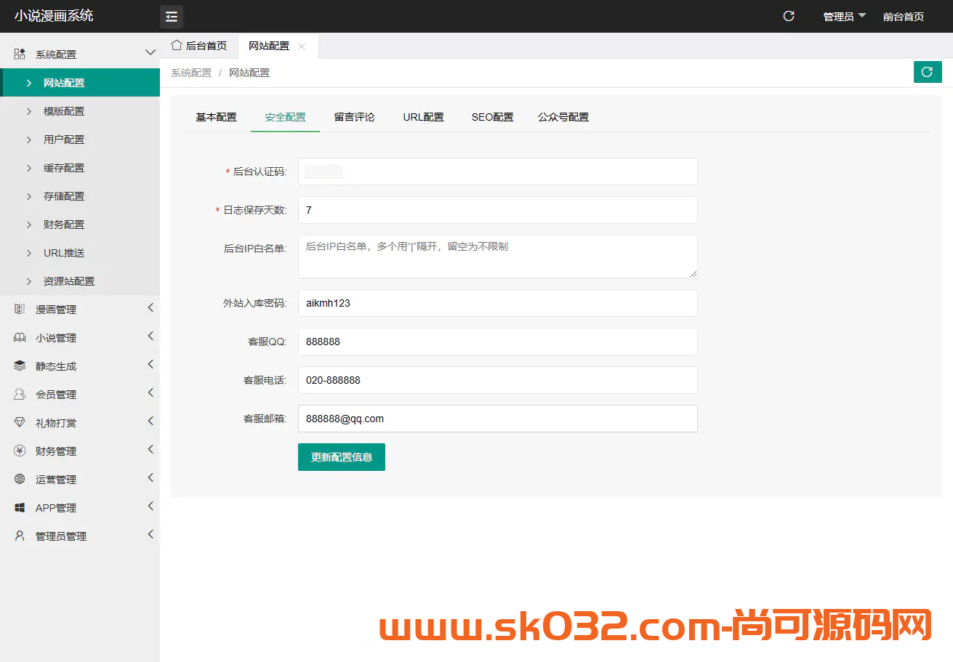Expand the APP管理 chevron arrow

[x=150, y=506]
